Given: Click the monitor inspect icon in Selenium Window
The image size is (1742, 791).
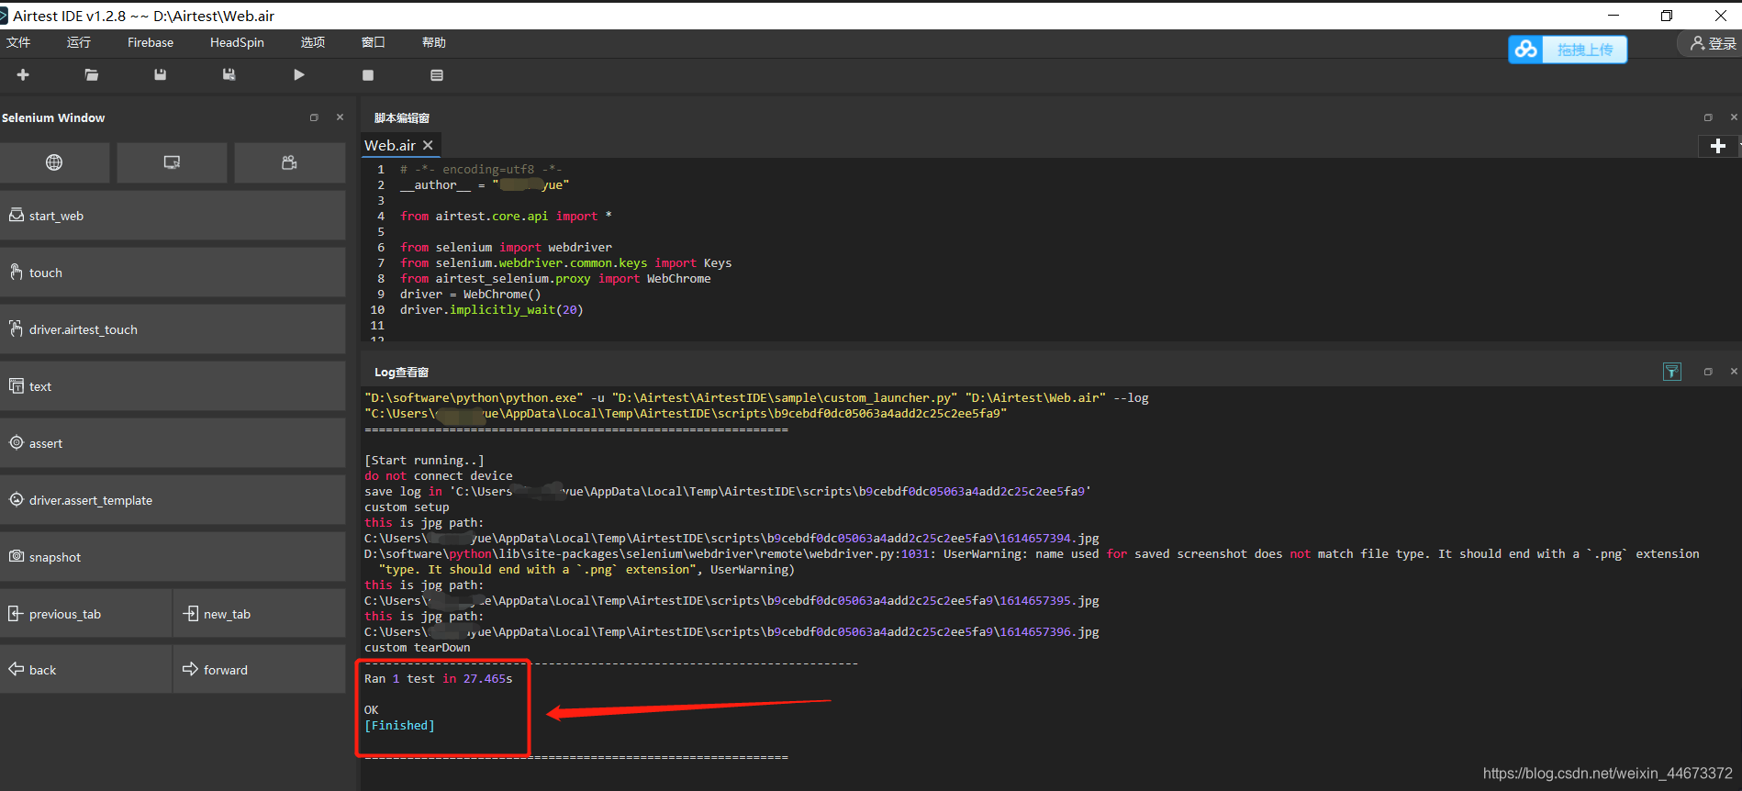Looking at the screenshot, I should point(172,162).
